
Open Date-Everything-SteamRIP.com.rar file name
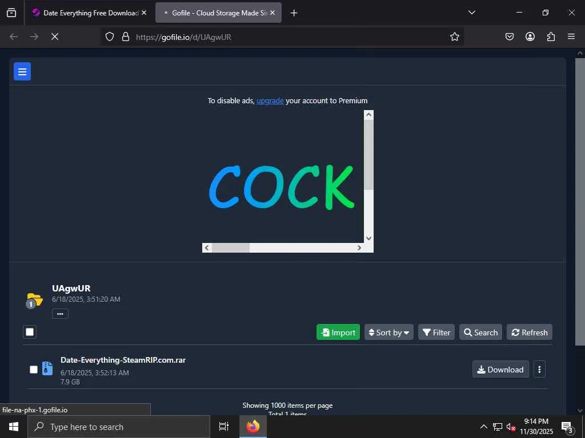tap(123, 360)
